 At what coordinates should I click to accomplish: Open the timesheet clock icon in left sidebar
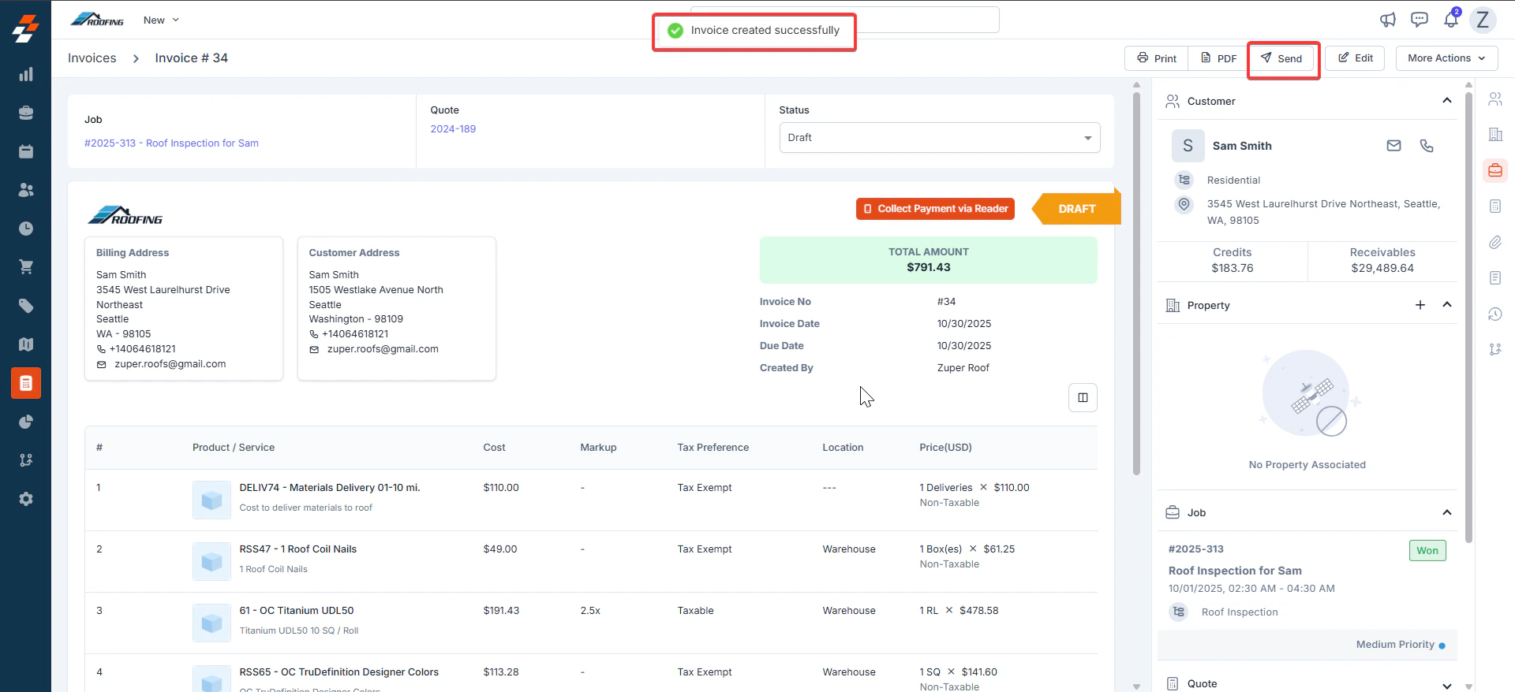pos(26,229)
